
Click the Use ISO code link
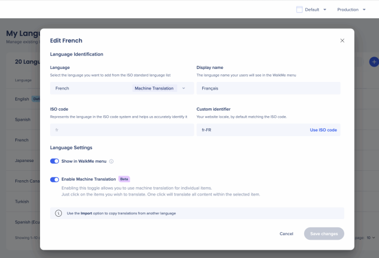coord(323,130)
